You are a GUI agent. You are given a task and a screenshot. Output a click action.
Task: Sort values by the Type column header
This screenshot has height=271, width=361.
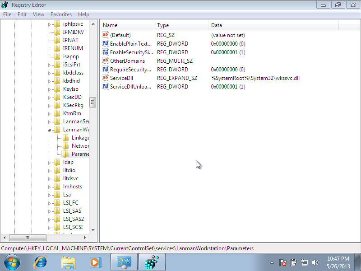tap(181, 25)
